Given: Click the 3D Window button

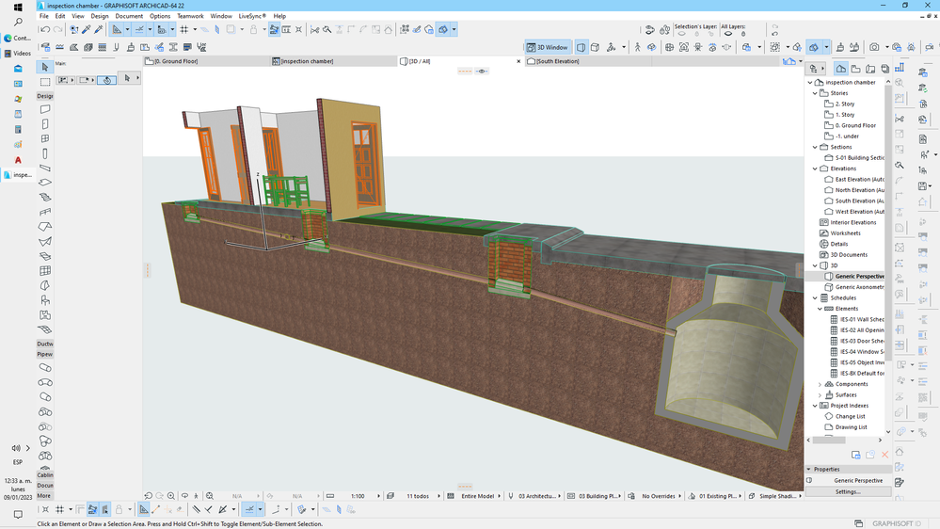Looking at the screenshot, I should pos(548,47).
